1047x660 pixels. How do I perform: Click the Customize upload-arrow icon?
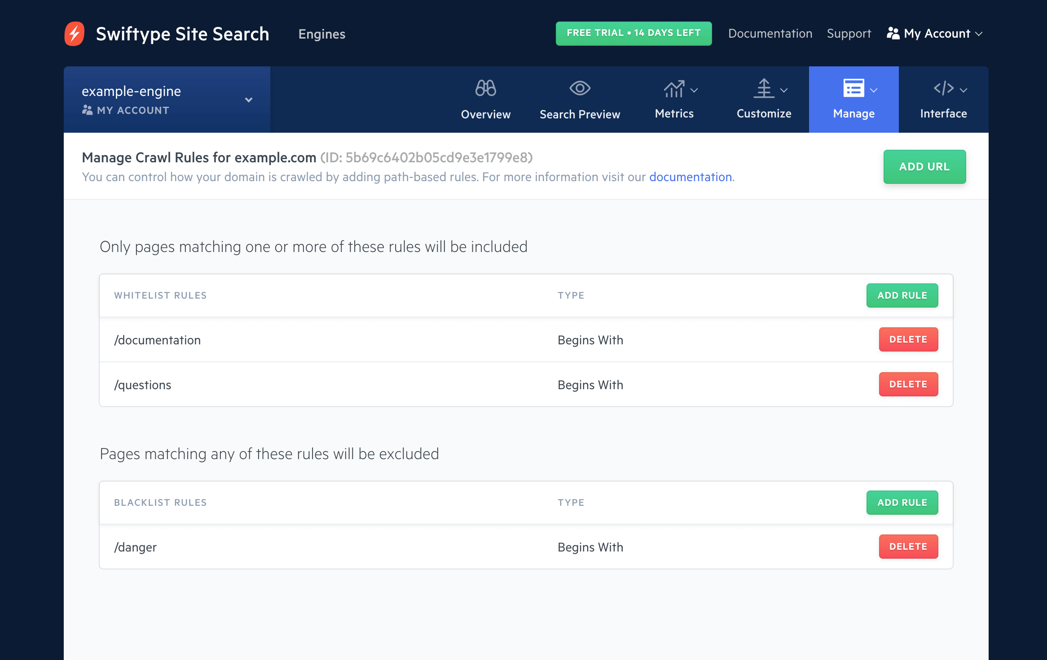click(x=764, y=88)
